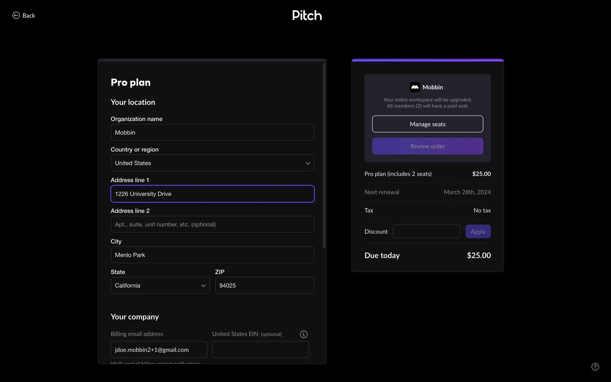Screen dimensions: 611x382
Task: Click into Address line 1 field
Action: click(x=212, y=194)
